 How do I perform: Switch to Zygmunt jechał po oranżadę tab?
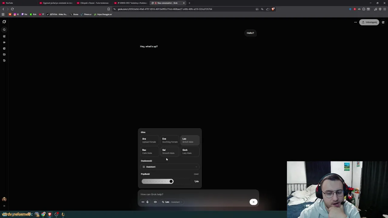pyautogui.click(x=56, y=3)
